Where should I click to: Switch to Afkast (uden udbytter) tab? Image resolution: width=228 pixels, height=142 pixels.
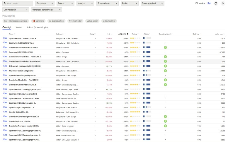(x=38, y=27)
